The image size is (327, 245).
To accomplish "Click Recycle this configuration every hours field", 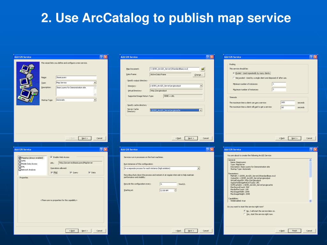I will pos(168,184).
